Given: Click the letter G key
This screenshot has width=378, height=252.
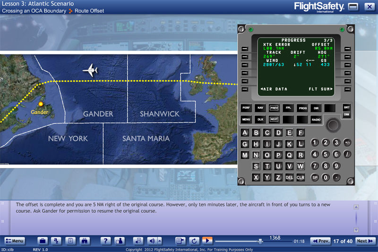Looking at the screenshot, I should click(x=245, y=144).
